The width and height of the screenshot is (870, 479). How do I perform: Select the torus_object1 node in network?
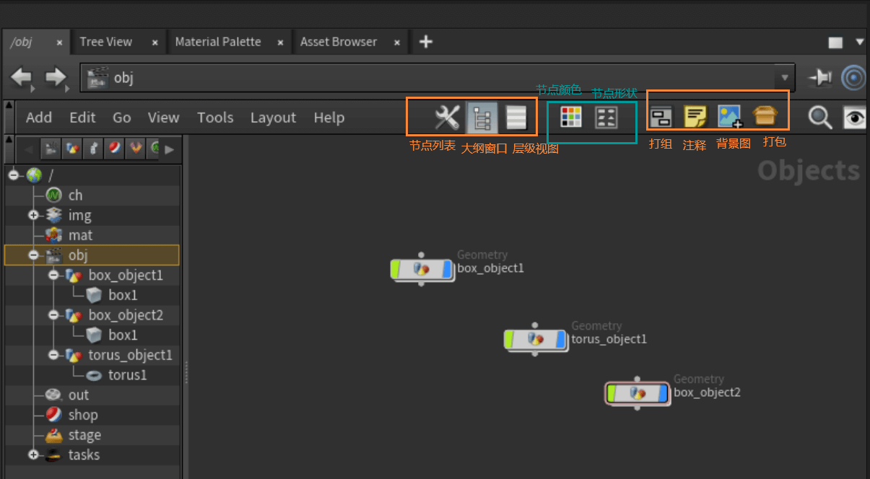point(535,339)
